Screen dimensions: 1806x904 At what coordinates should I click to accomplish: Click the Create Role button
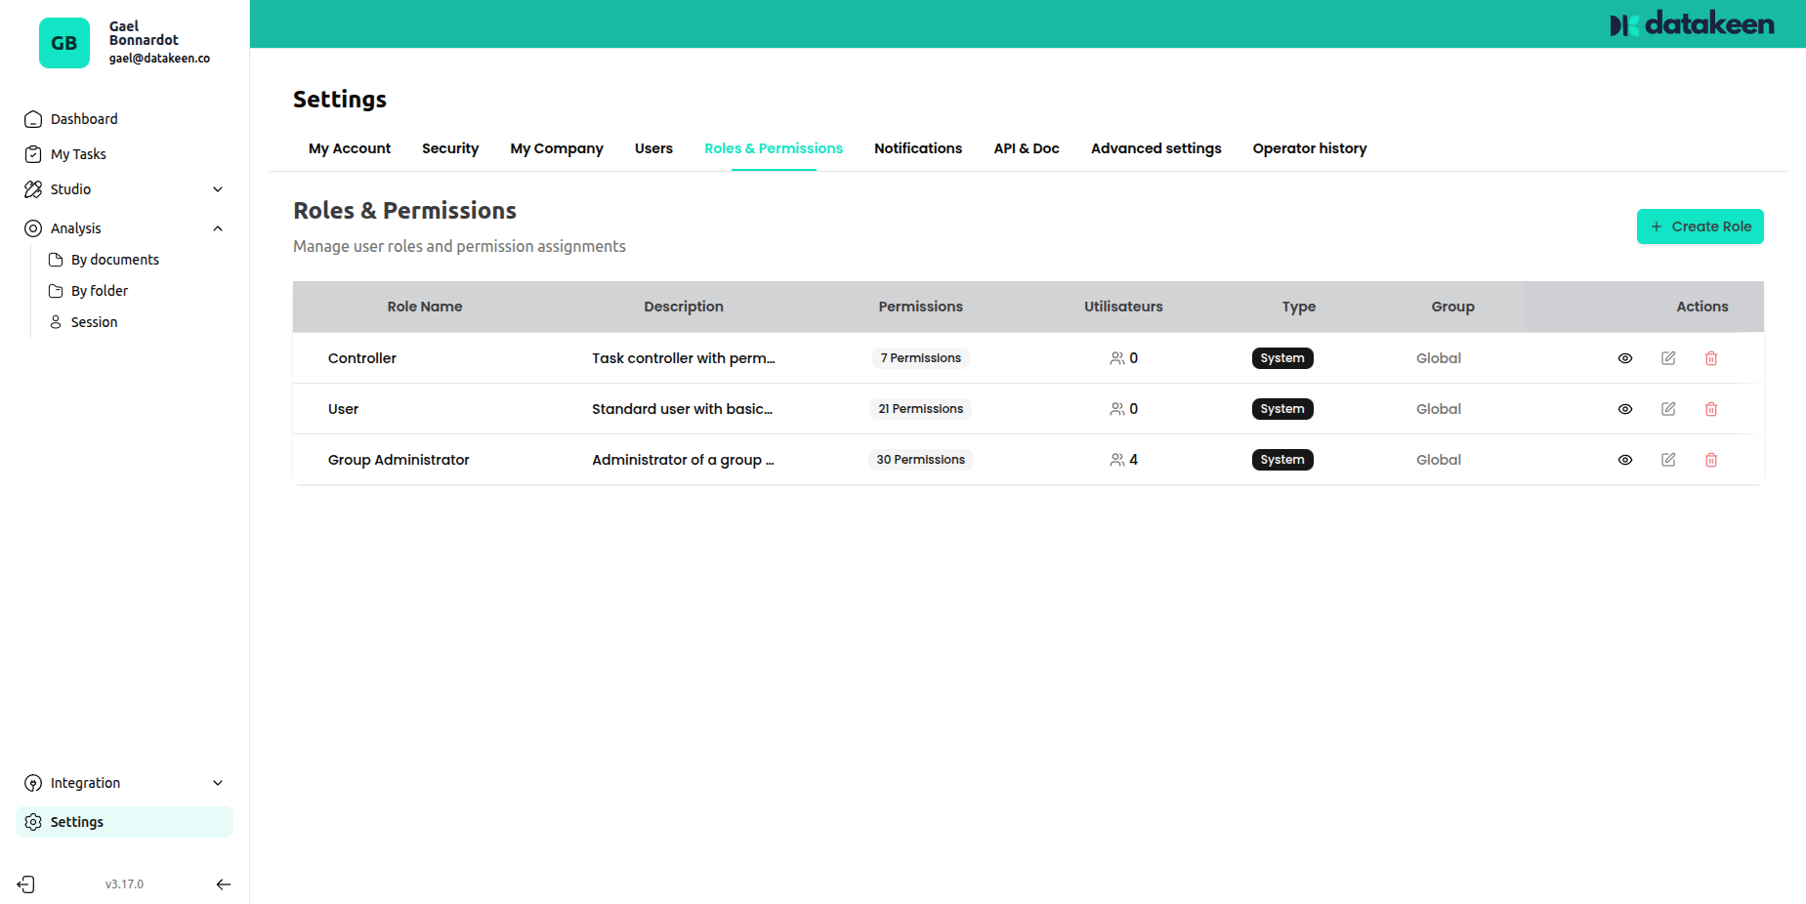coord(1700,226)
